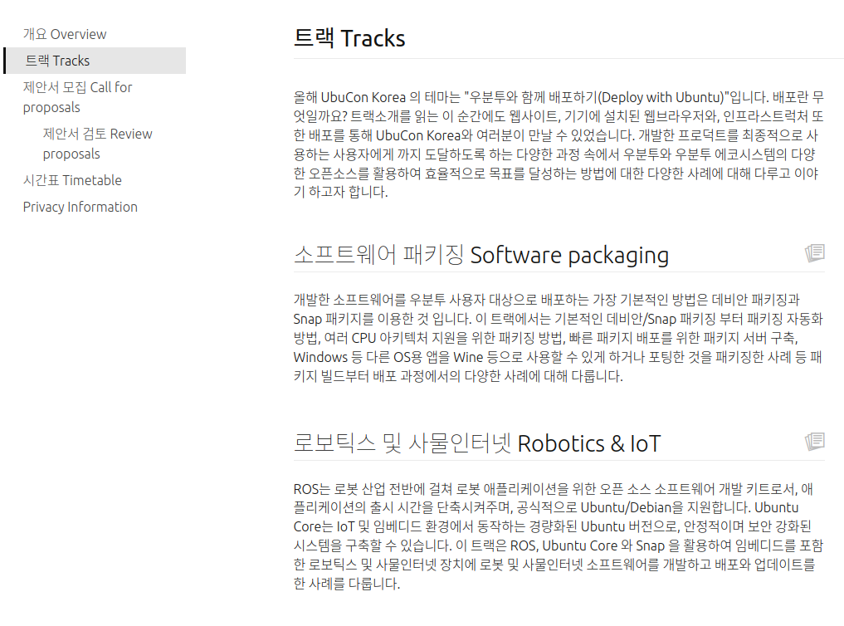Click the ROS and Ubuntu Core description paragraph

(x=556, y=536)
